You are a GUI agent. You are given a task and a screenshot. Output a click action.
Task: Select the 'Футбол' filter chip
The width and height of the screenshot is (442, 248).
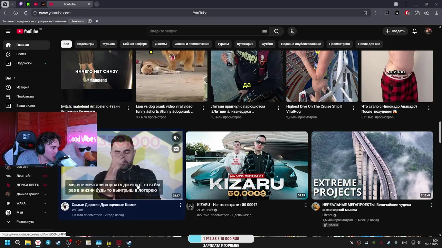267,44
